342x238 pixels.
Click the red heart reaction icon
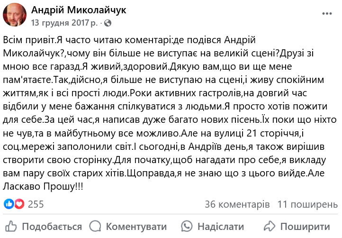click(19, 204)
